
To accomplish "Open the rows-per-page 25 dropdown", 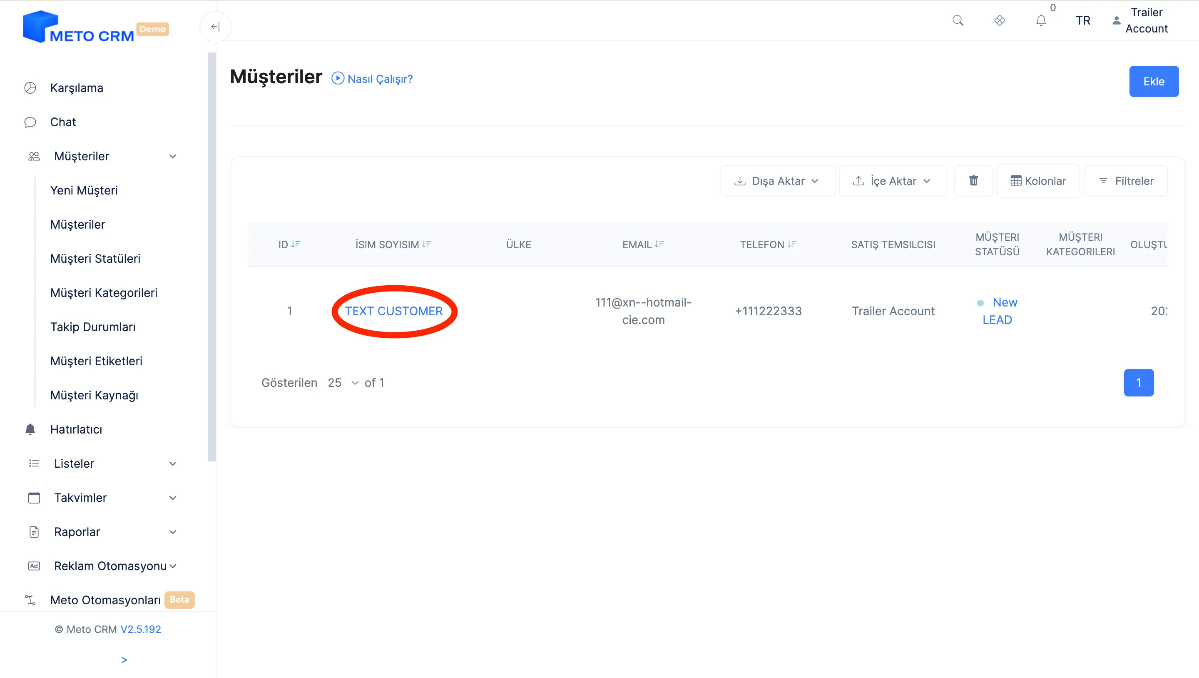I will (x=343, y=383).
